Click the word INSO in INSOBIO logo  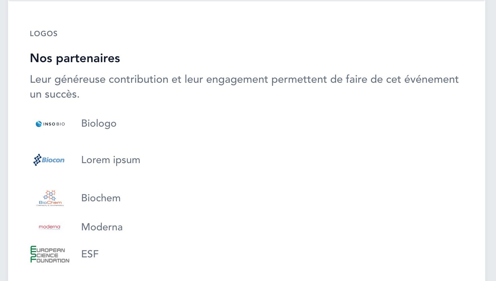(x=49, y=124)
